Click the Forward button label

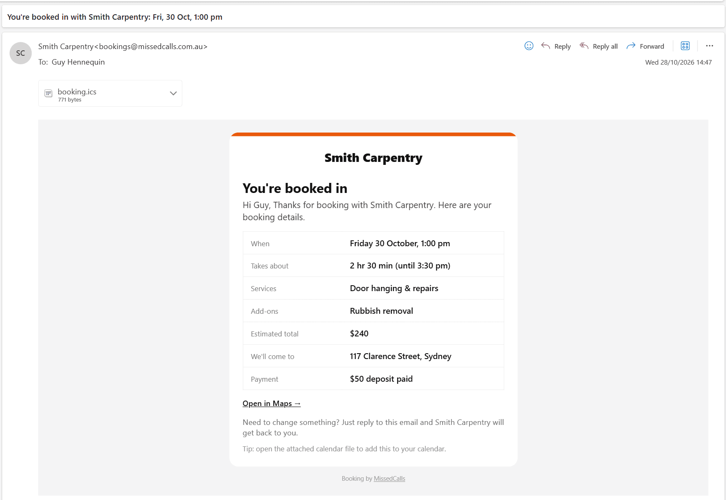[x=652, y=47]
